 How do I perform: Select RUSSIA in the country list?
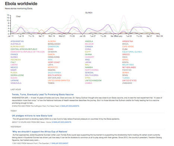tap(14, 73)
